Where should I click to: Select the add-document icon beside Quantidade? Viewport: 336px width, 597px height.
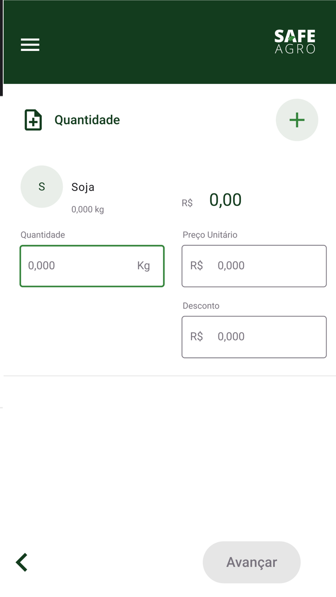coord(32,120)
